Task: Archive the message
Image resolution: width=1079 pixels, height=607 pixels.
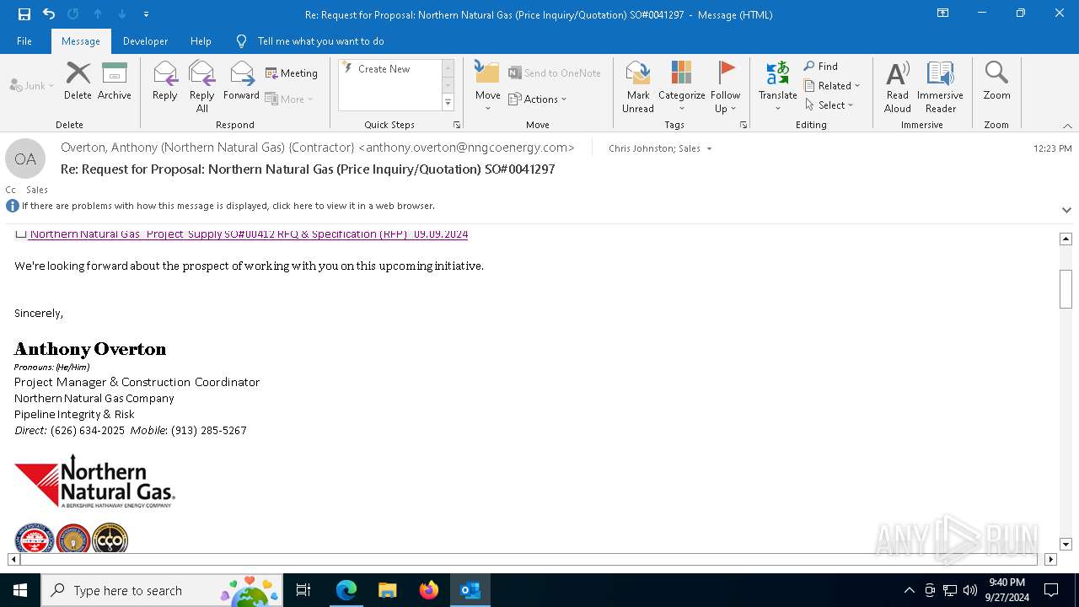Action: [x=115, y=82]
